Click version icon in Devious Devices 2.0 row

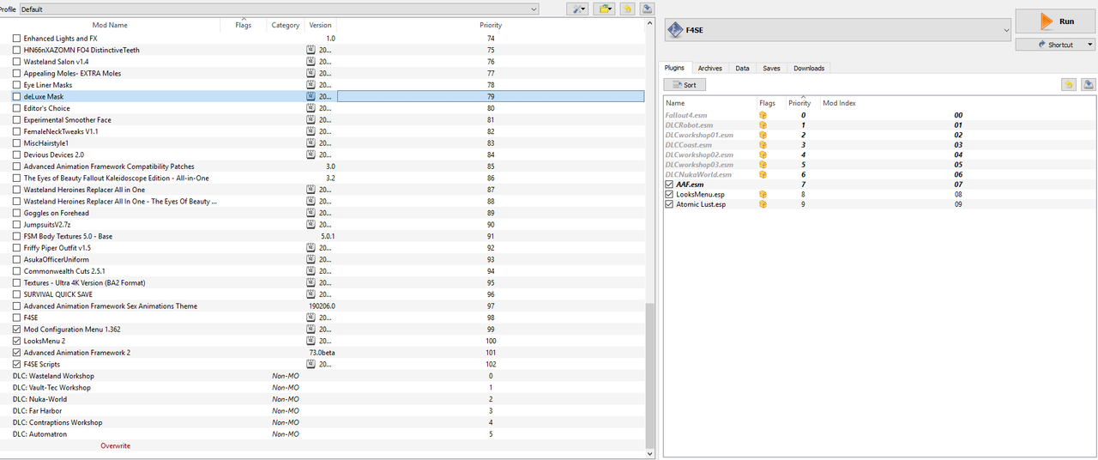tap(311, 154)
